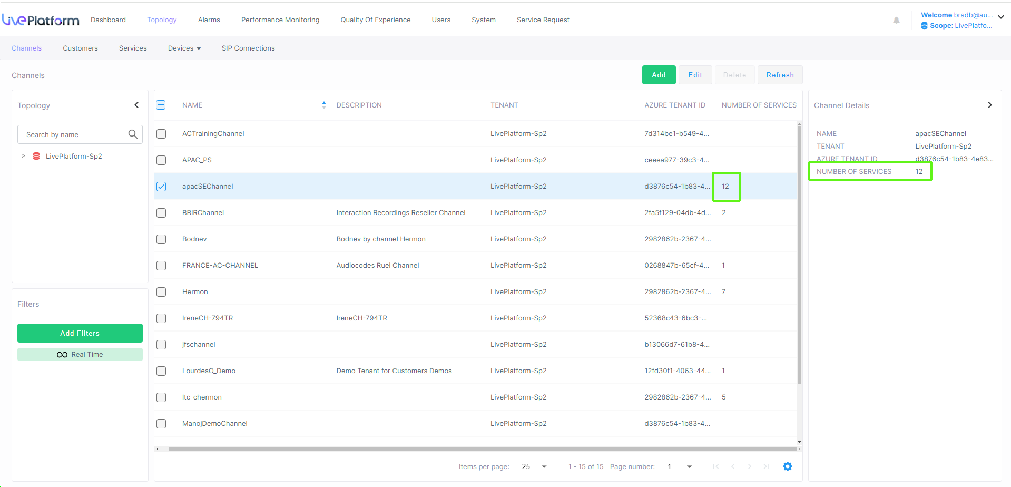Open the user account dropdown arrow
This screenshot has height=487, width=1011.
pos(1001,17)
